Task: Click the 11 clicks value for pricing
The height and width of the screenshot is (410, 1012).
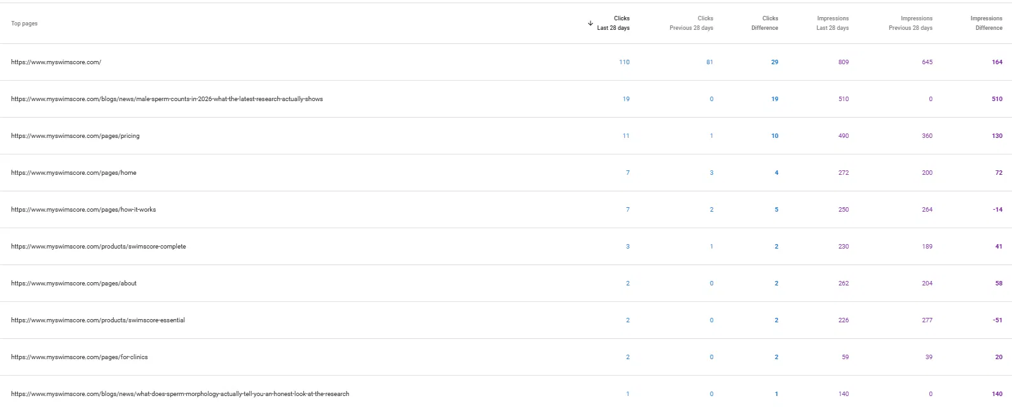Action: [x=626, y=136]
